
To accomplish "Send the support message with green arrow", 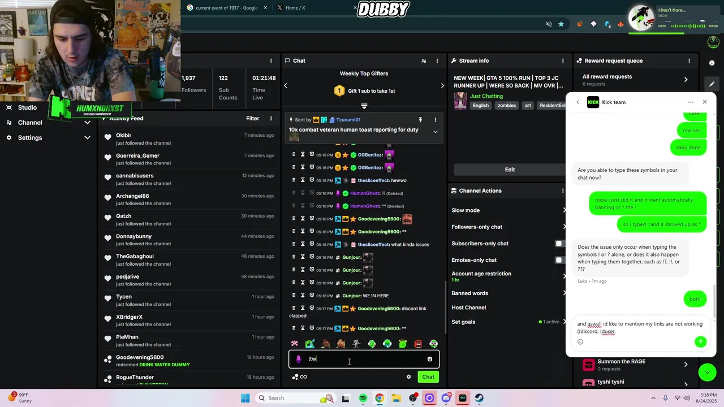I will point(700,341).
